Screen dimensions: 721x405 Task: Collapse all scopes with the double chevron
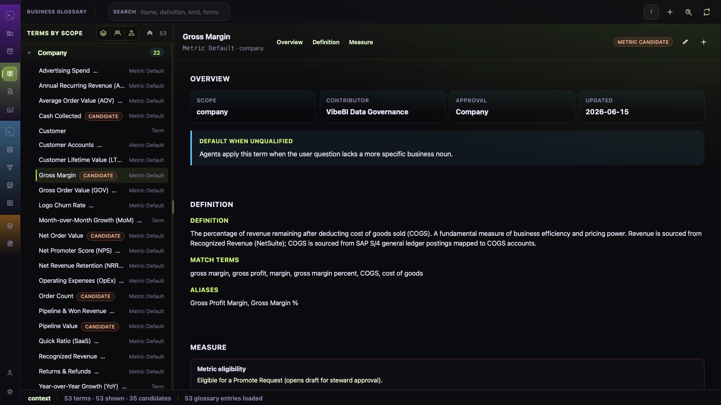pos(150,33)
